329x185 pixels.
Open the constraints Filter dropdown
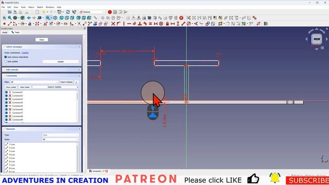click(34, 82)
